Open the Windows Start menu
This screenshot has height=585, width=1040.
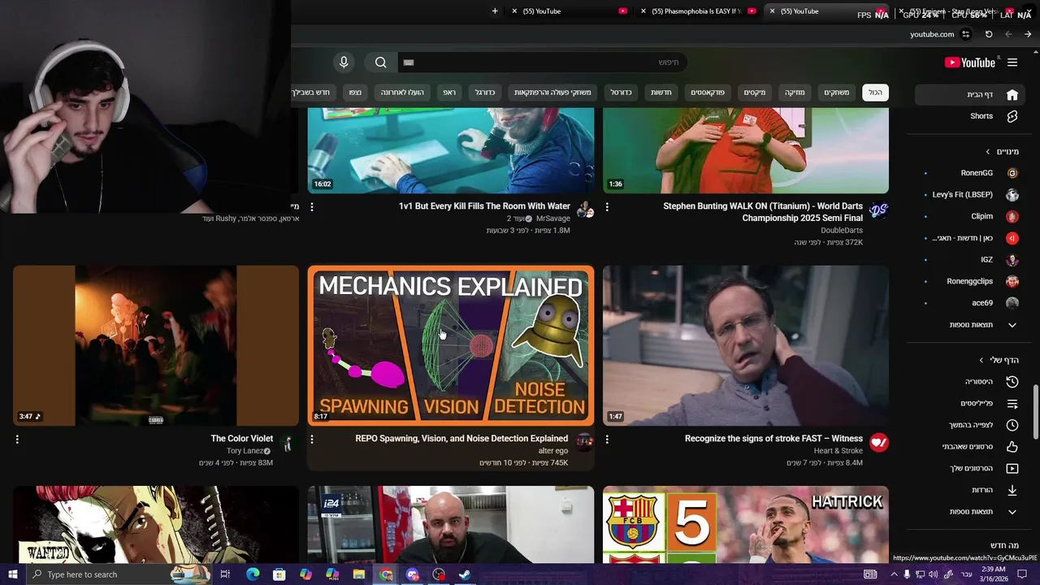tap(13, 574)
